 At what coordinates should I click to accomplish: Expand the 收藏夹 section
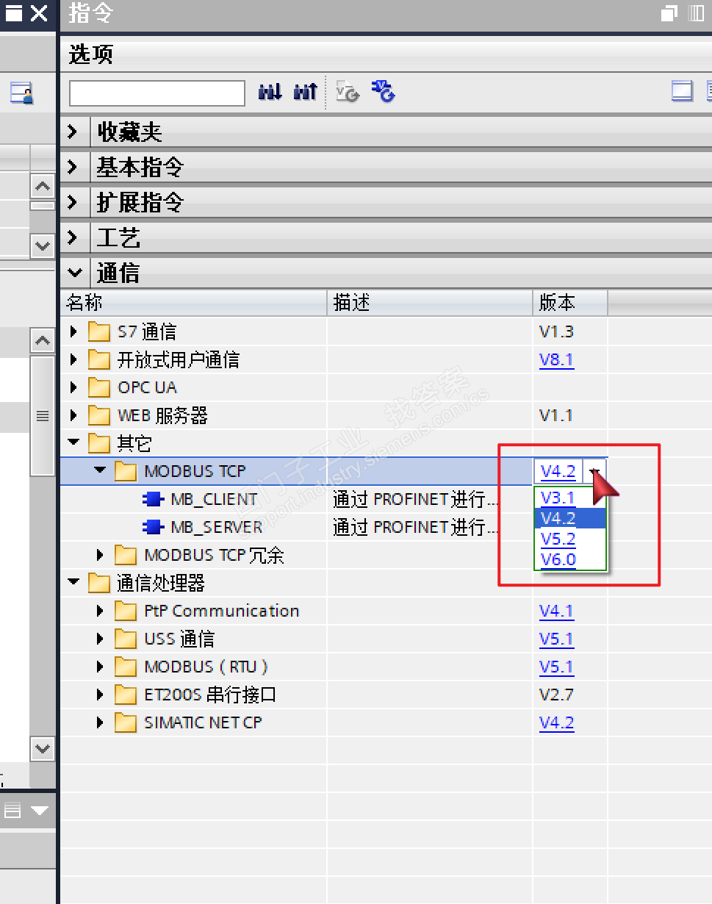click(x=73, y=132)
